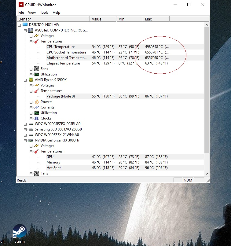Click the Sensor column header
This screenshot has height=246, width=231.
[x=53, y=19]
